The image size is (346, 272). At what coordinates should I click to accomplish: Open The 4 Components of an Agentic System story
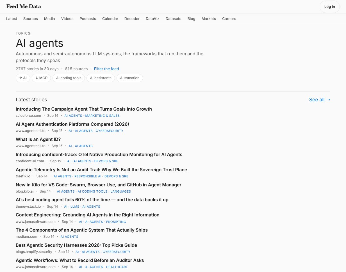82,230
